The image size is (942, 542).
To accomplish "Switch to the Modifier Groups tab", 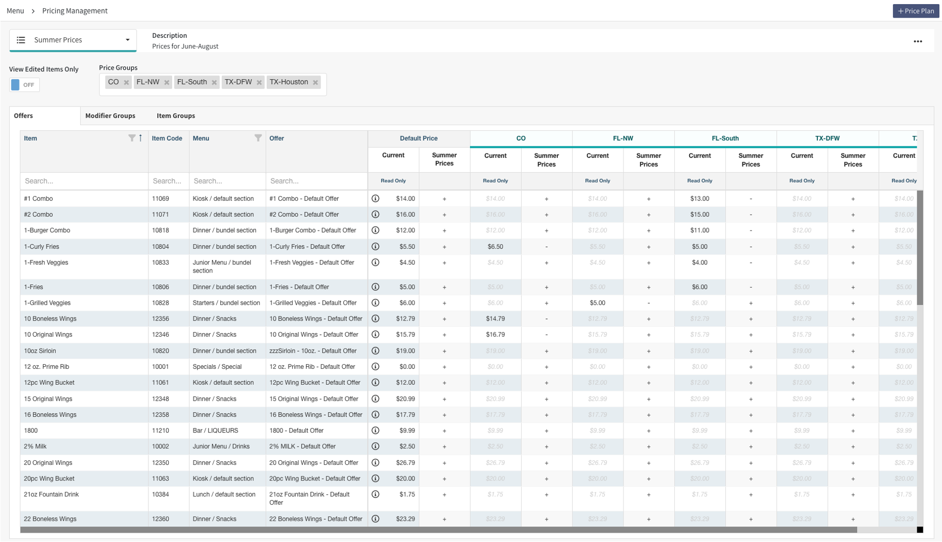I will 110,116.
